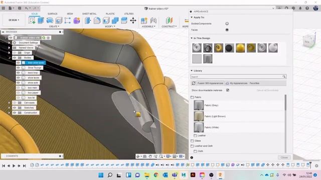Image resolution: width=321 pixels, height=180 pixels.
Task: Open the MODIFY dropdown menu
Action: (x=110, y=26)
